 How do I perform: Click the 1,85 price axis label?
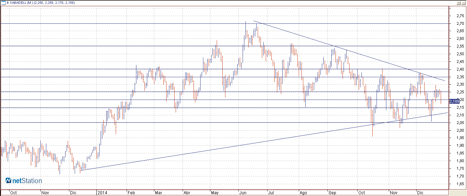(x=460, y=153)
